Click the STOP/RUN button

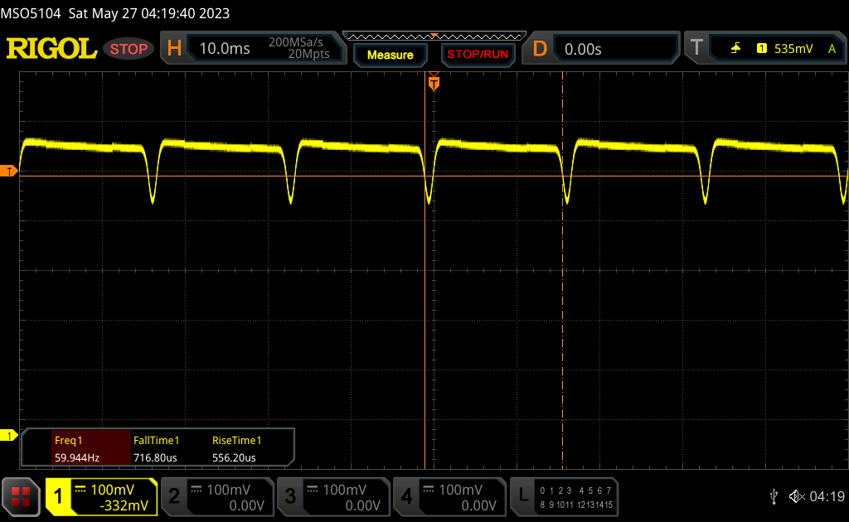(478, 55)
